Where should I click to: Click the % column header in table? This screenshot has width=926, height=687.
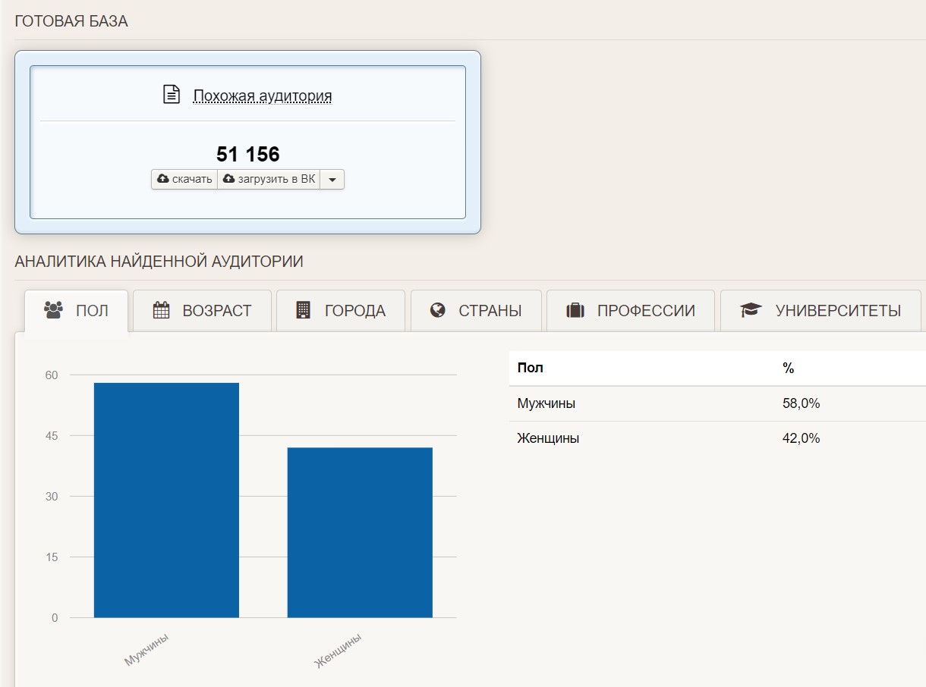pos(788,369)
